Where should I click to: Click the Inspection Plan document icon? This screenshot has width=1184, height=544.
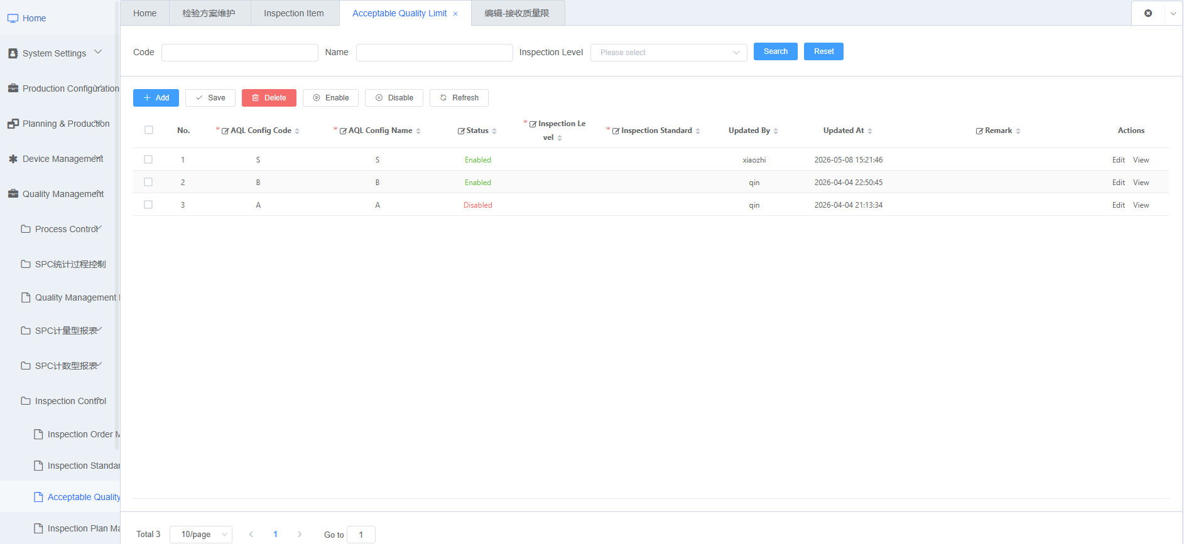[38, 528]
